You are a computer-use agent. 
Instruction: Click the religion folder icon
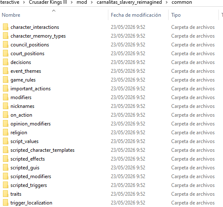(5, 133)
